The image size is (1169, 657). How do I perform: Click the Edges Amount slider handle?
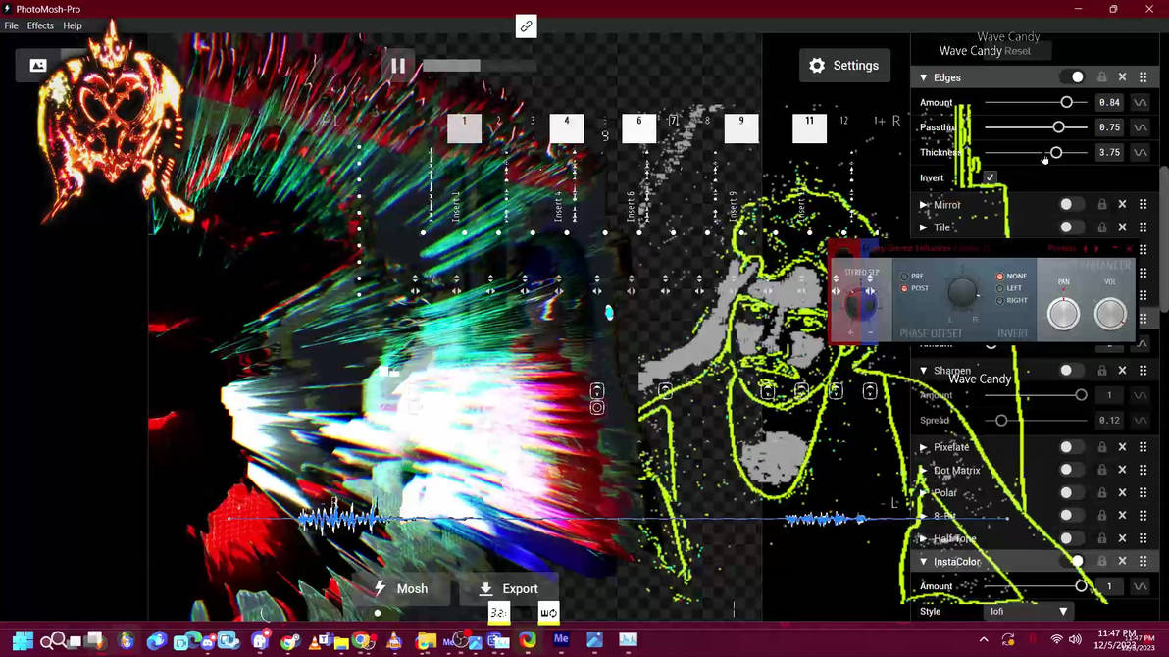tap(1066, 102)
